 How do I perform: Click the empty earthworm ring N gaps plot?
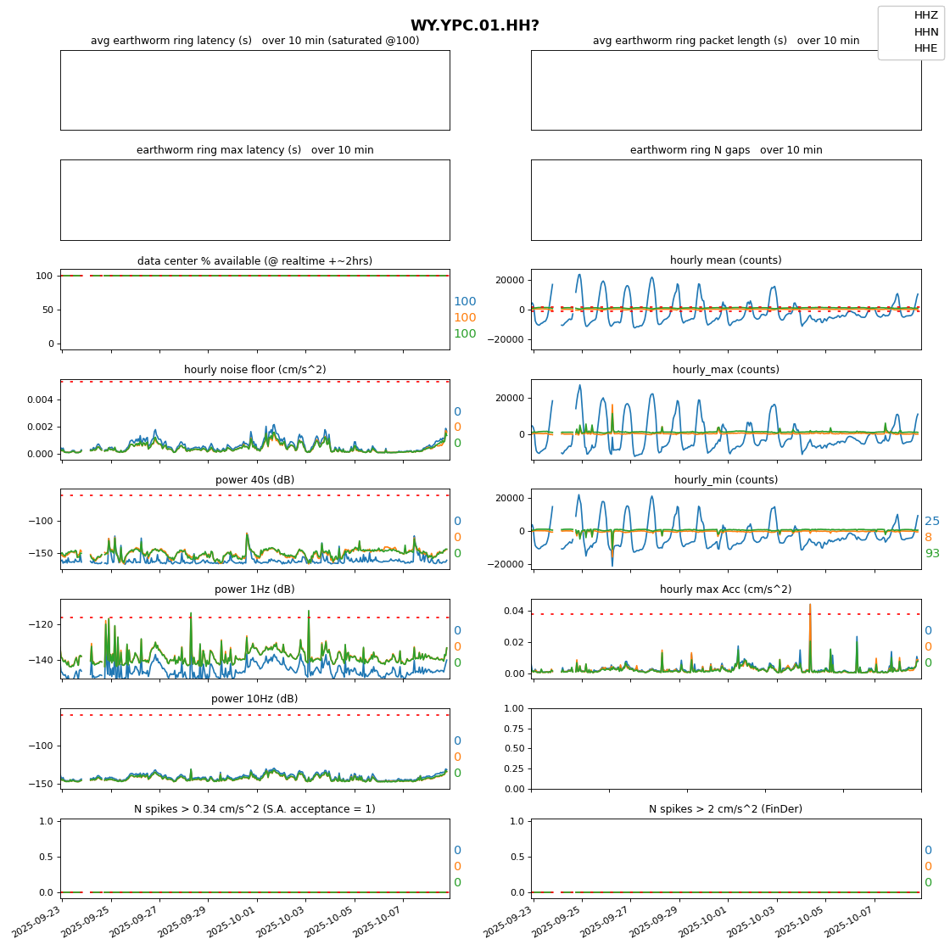click(x=725, y=200)
